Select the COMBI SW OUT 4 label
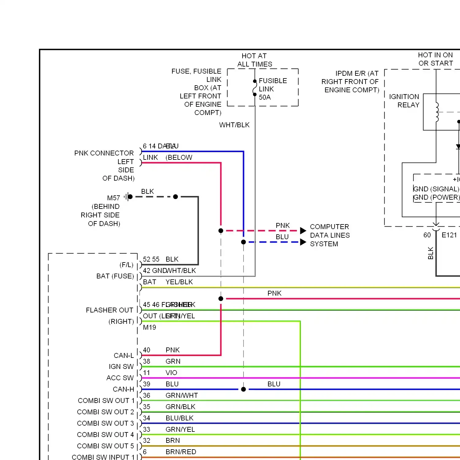460x460 pixels. point(105,435)
